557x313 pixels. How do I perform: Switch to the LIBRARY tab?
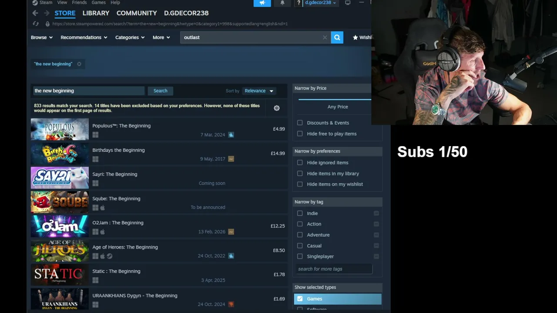point(96,13)
